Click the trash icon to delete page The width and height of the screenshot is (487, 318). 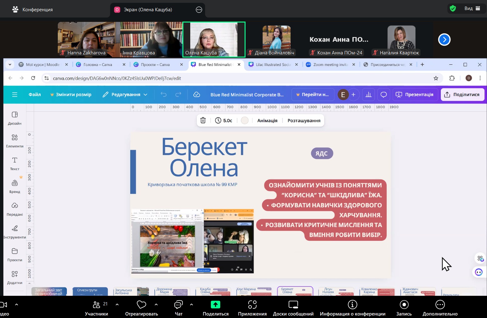click(203, 120)
